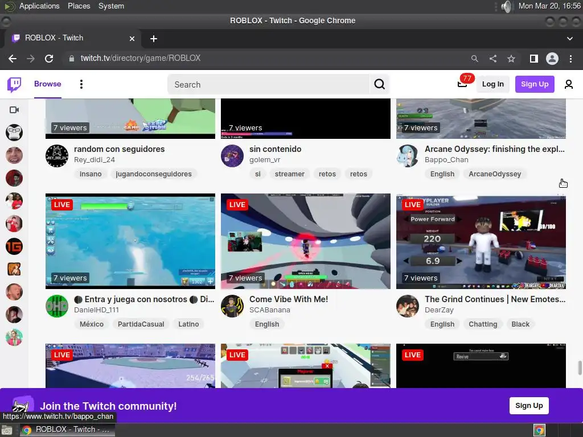This screenshot has height=437, width=583.
Task: Open DanielHD_111 channel avatar
Action: click(x=57, y=306)
